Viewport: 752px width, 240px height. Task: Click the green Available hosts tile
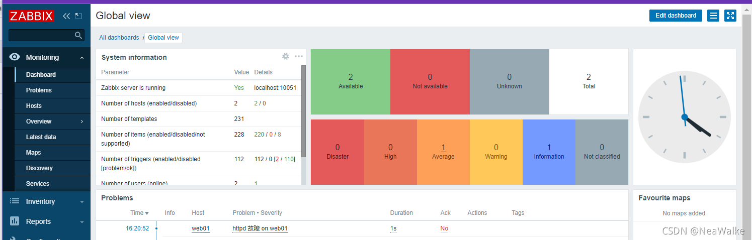point(351,82)
